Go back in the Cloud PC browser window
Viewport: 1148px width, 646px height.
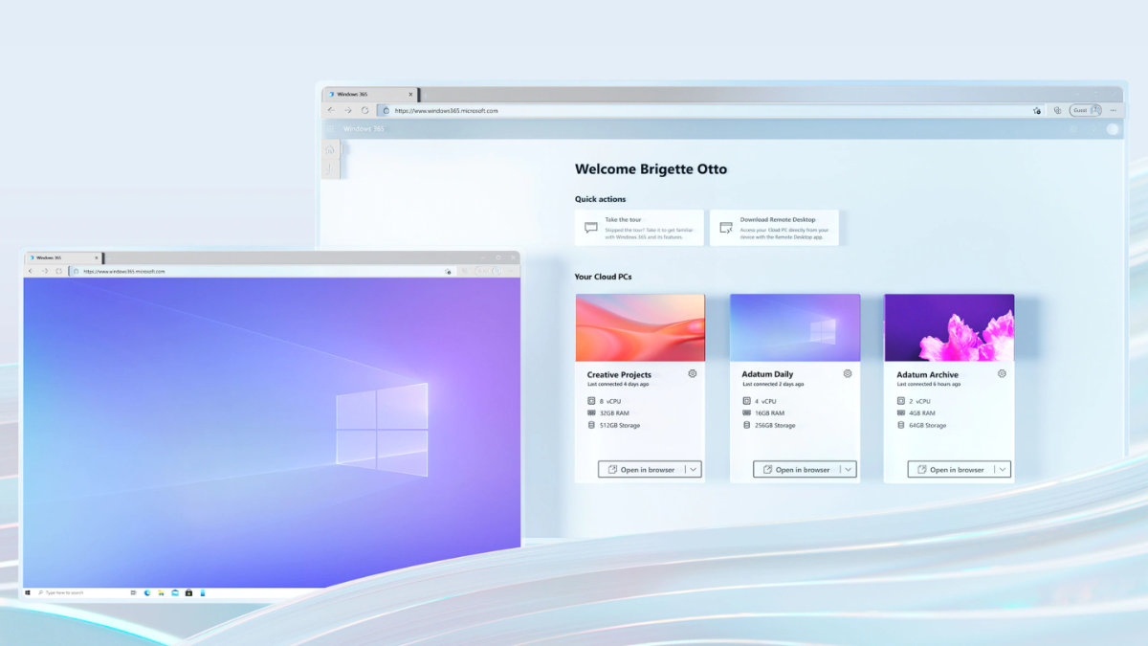click(x=30, y=271)
